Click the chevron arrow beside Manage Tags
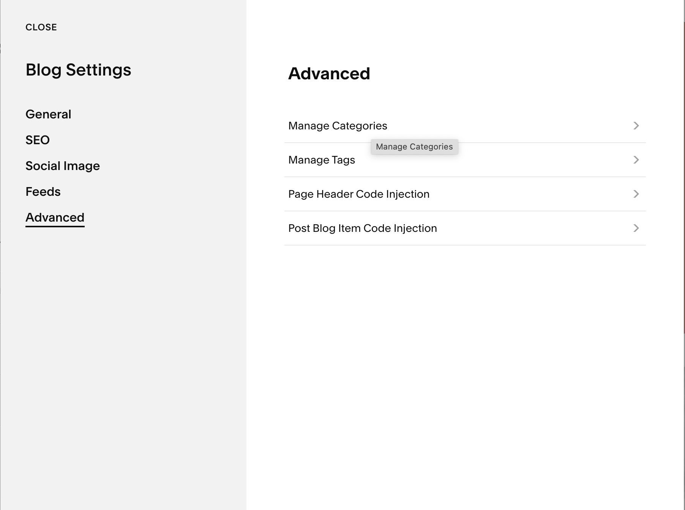The width and height of the screenshot is (685, 510). 636,160
